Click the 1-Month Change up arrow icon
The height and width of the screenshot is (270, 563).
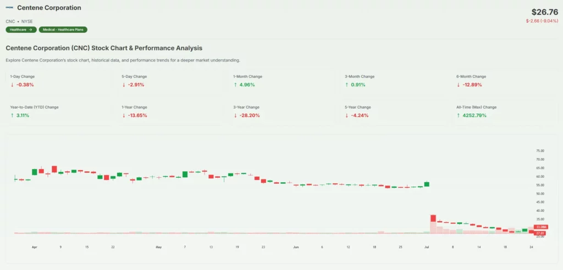tap(235, 85)
